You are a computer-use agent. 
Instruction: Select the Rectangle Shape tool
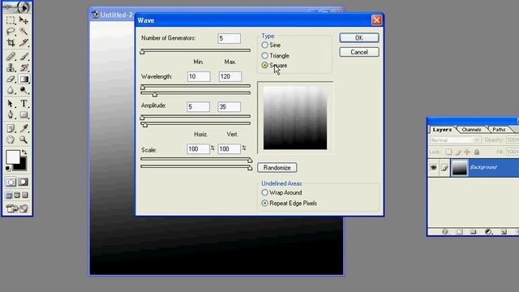click(24, 115)
